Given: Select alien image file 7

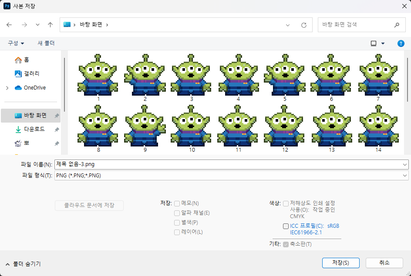Looking at the screenshot, I should click(x=378, y=78).
